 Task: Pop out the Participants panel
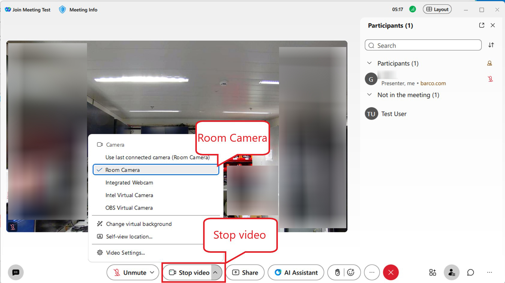click(482, 25)
